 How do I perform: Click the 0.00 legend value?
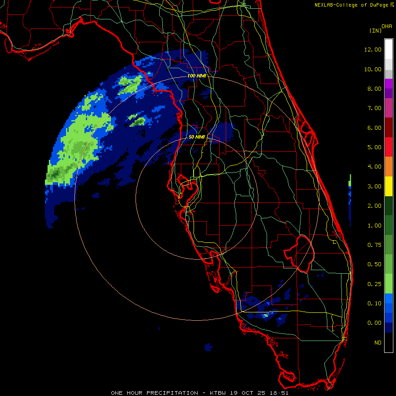[374, 323]
